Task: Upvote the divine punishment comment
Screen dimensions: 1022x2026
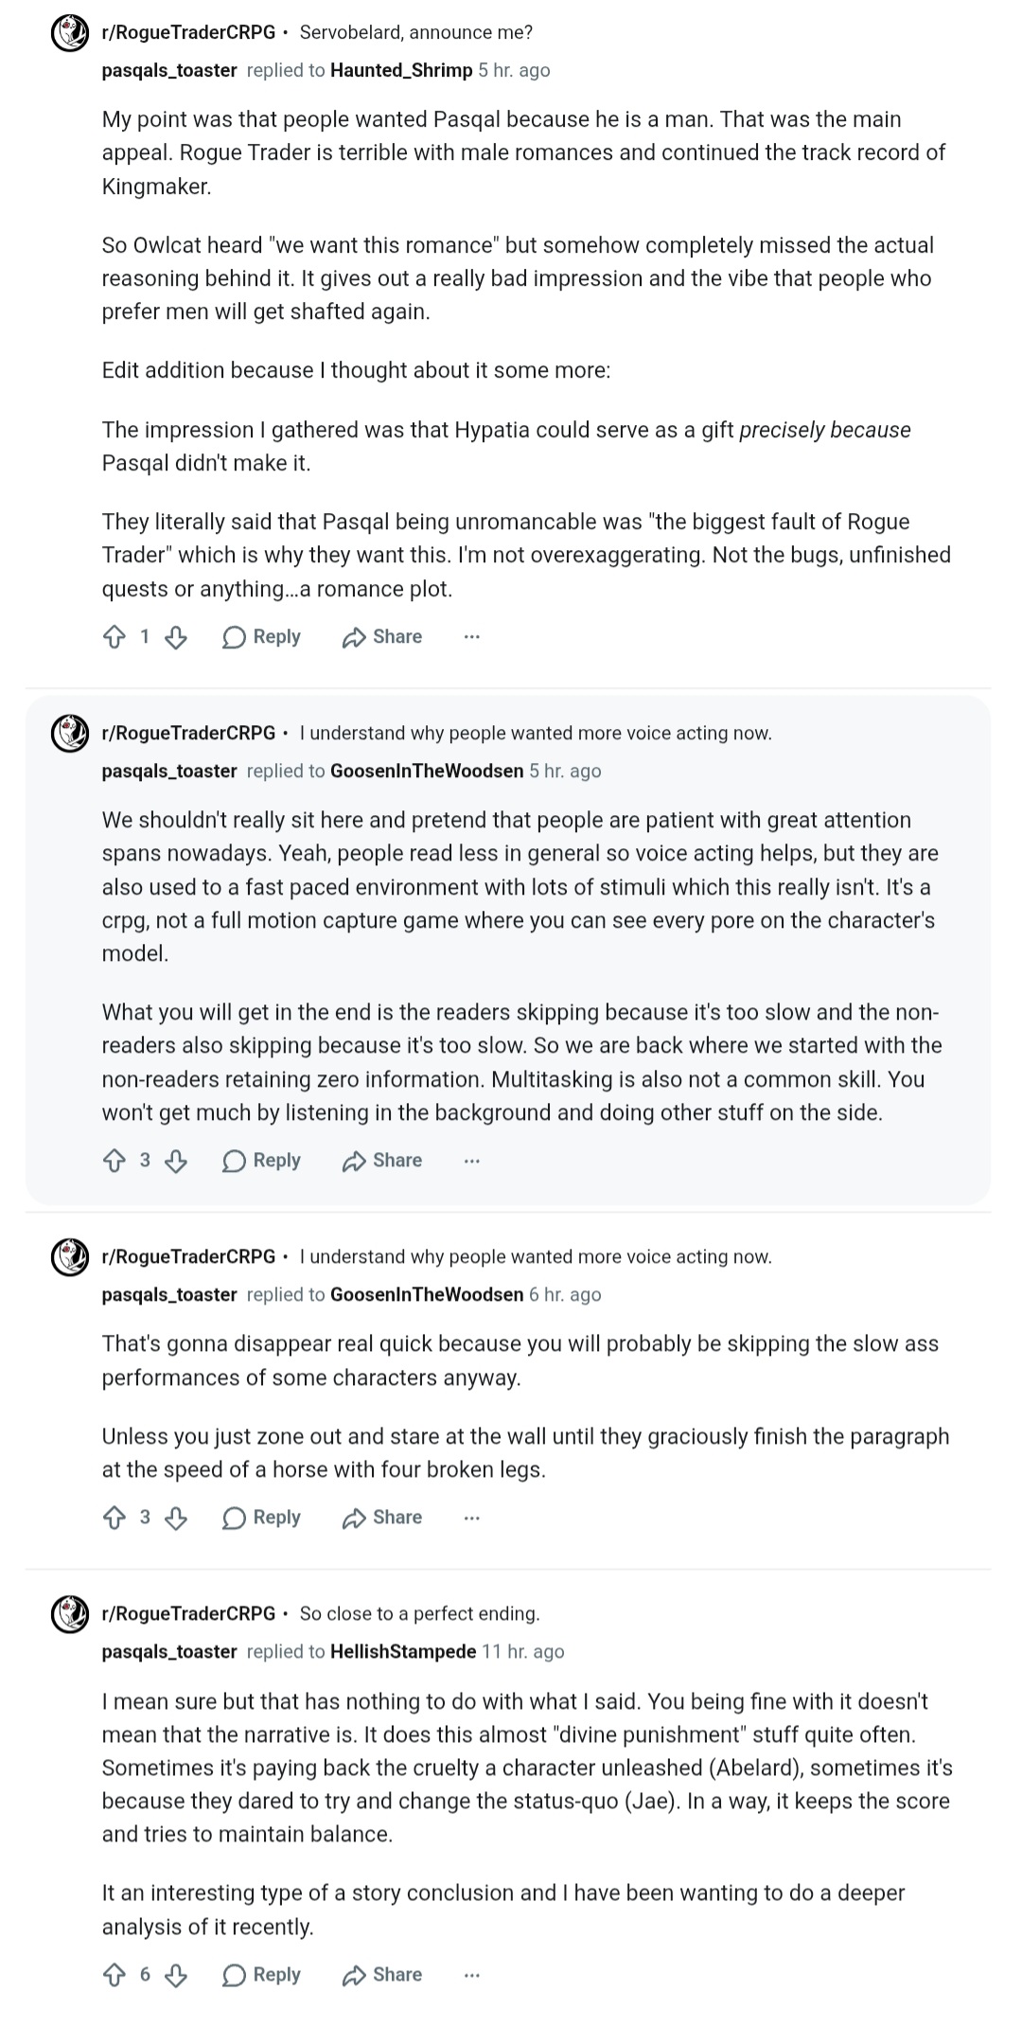Action: tap(114, 1975)
